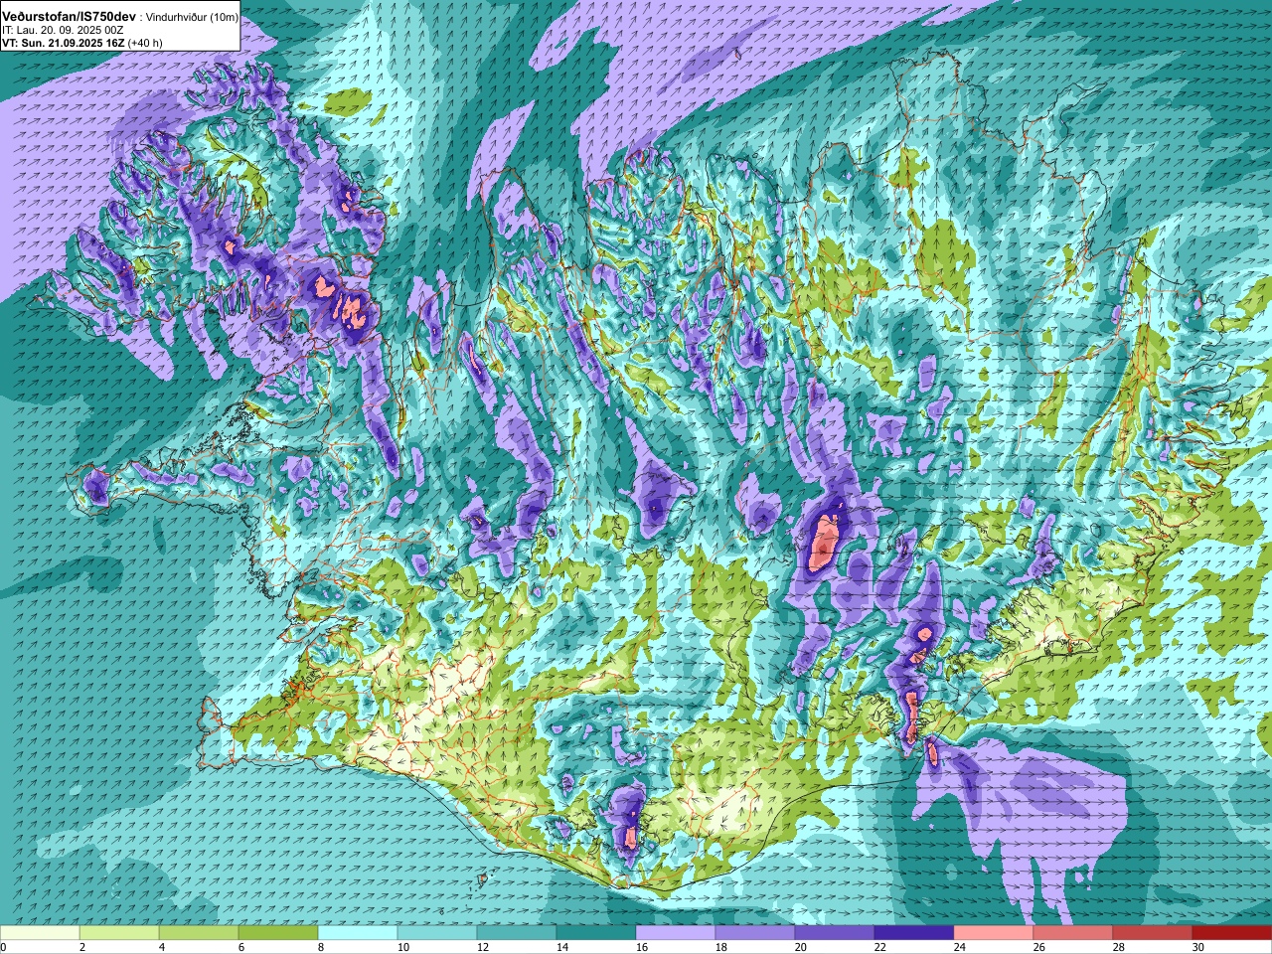Select the VT: Sun. 21.09.2025 16Z line
Image resolution: width=1272 pixels, height=954 pixels.
(x=63, y=43)
